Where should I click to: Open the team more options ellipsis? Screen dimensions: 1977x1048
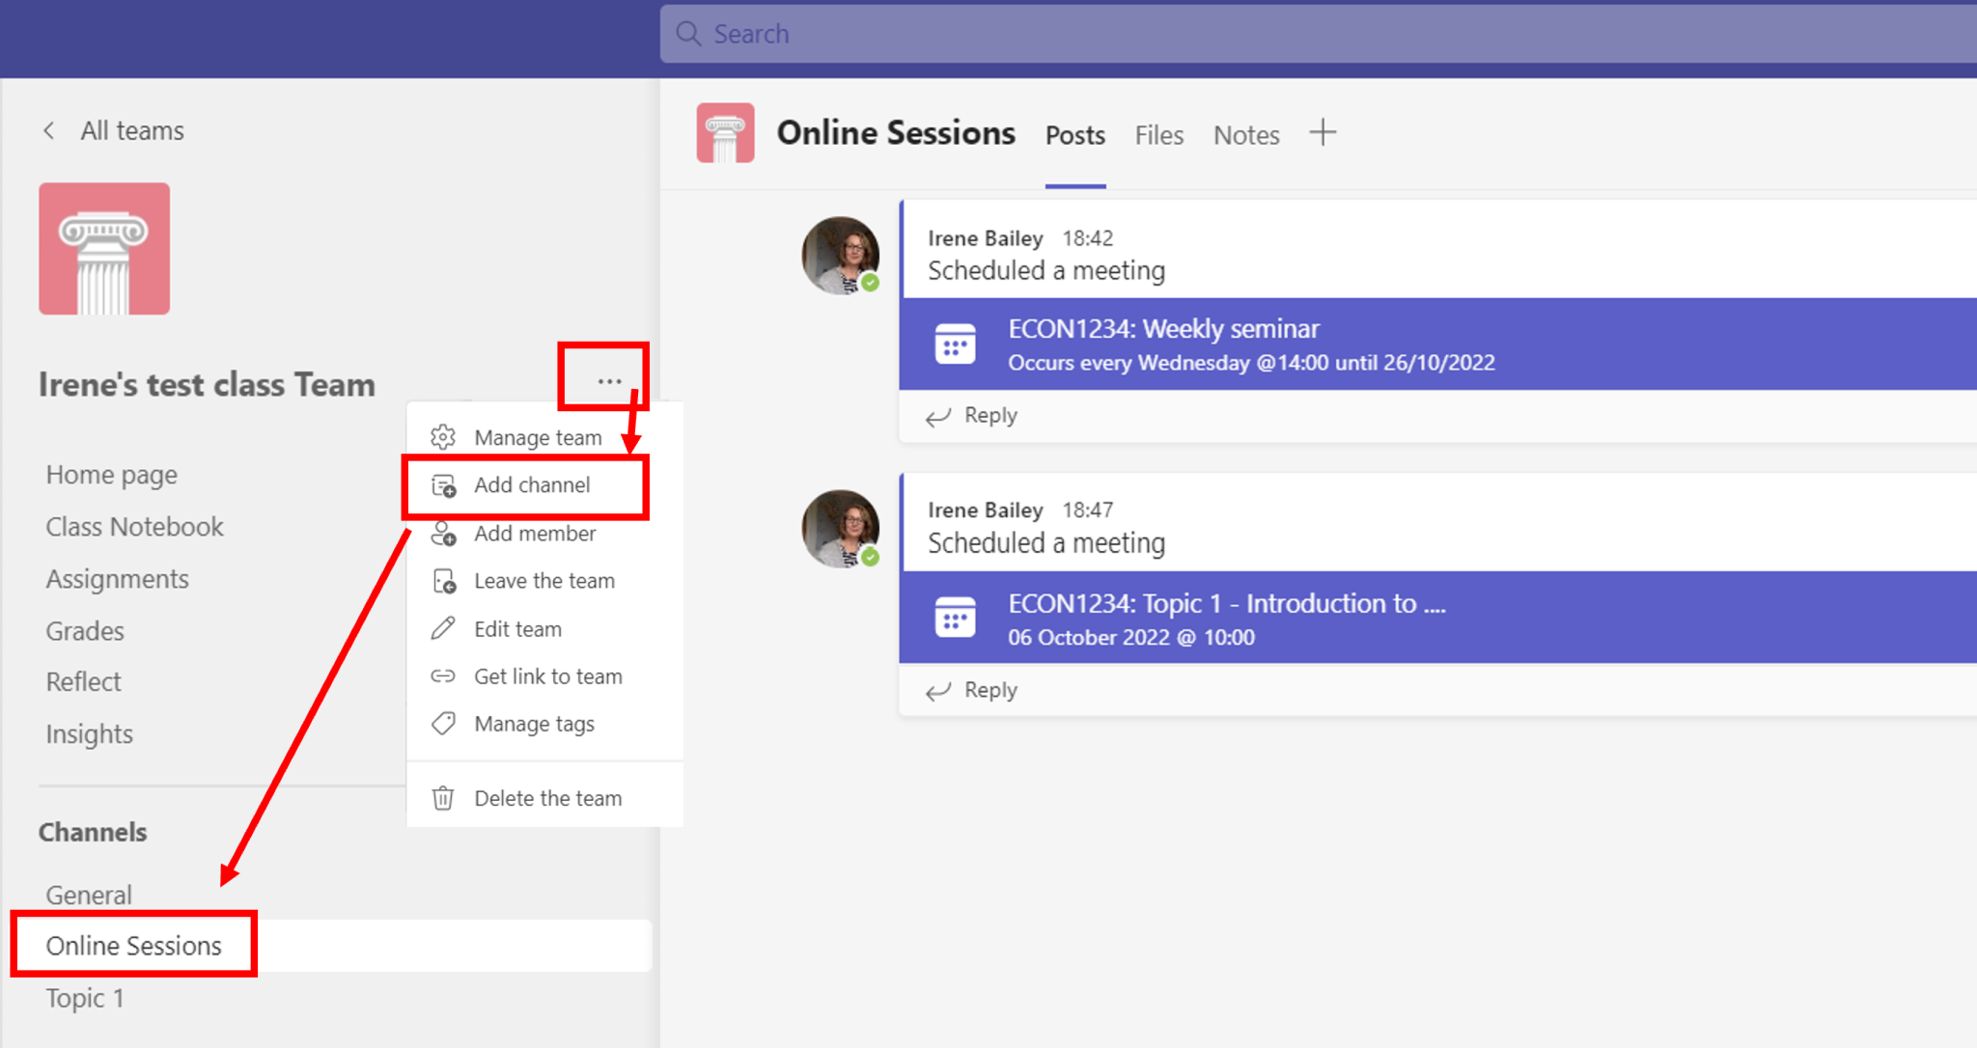(x=609, y=381)
